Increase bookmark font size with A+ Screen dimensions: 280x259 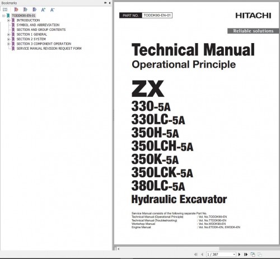43,10
